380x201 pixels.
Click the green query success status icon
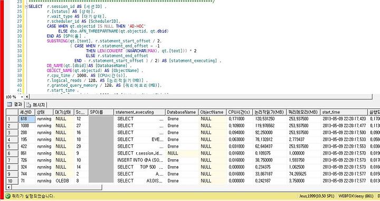point(8,196)
